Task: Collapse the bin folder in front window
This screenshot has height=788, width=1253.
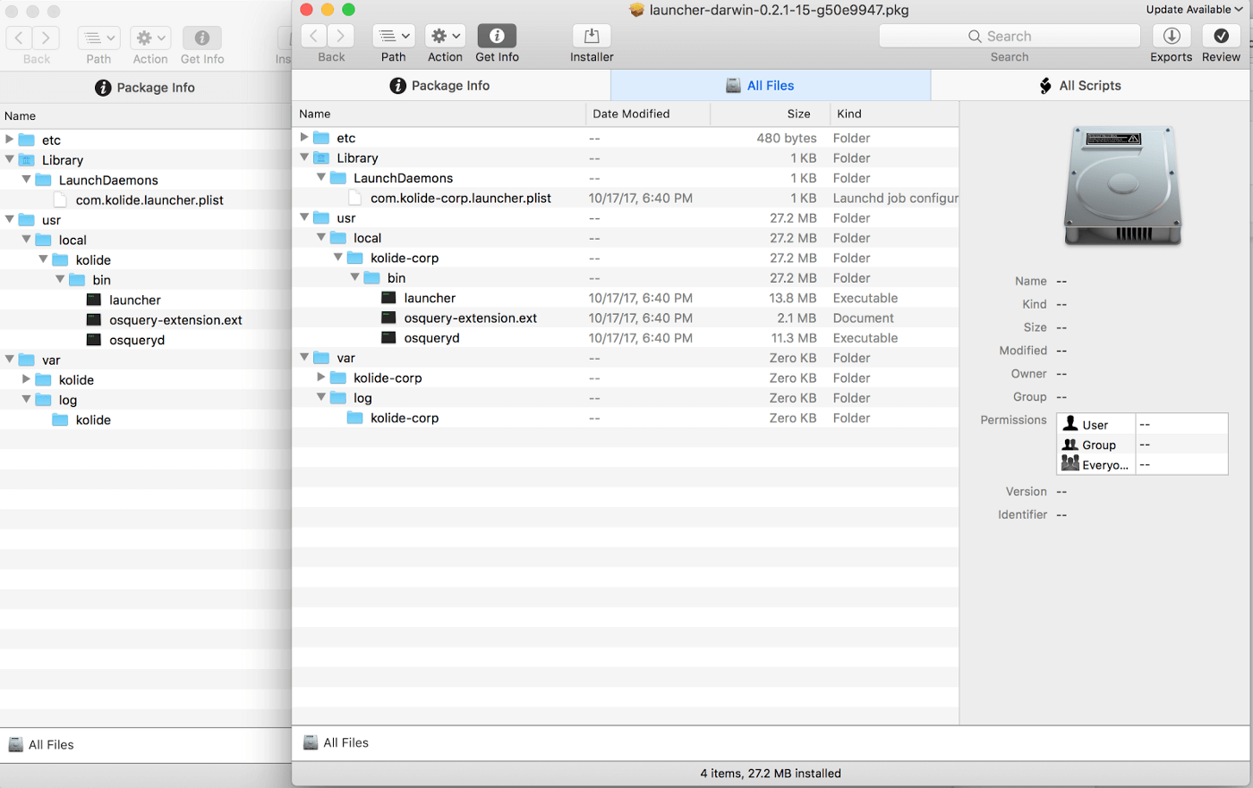Action: click(x=355, y=277)
